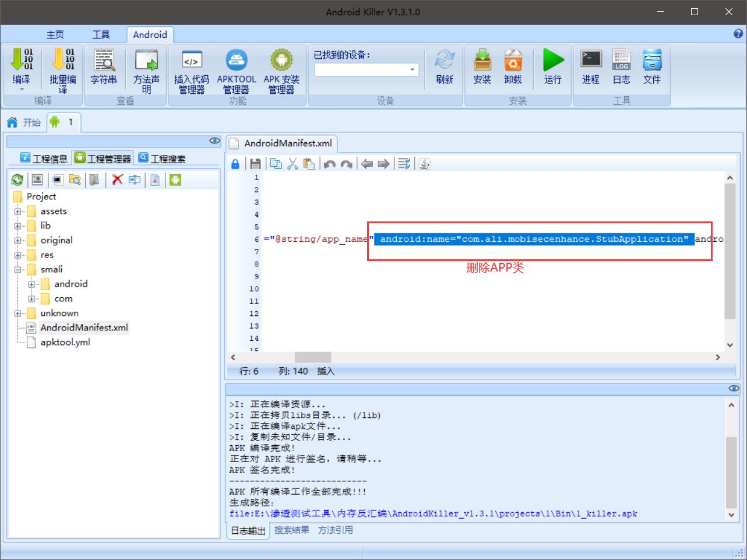Select the 工程搜索 tab
This screenshot has height=560, width=747.
pyautogui.click(x=162, y=158)
